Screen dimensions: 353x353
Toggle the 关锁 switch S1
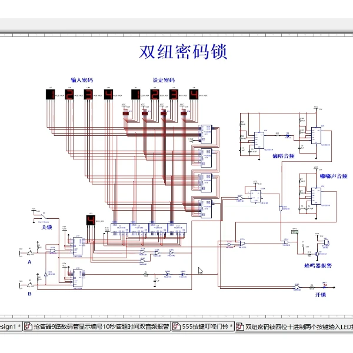[44, 217]
